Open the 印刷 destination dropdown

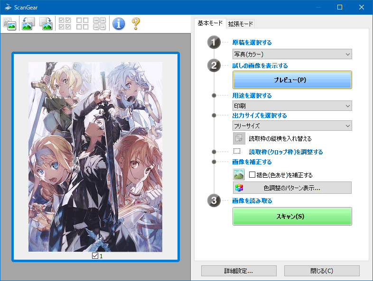(292, 106)
